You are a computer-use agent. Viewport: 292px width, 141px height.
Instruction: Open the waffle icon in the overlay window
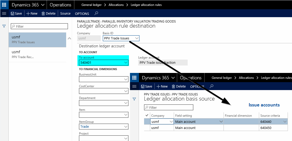tap(134, 78)
